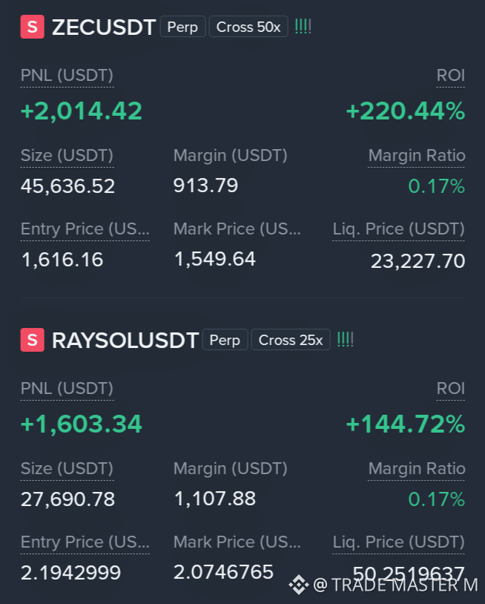This screenshot has width=485, height=604.
Task: Click the red S icon beside ZECUSDT
Action: click(x=33, y=27)
